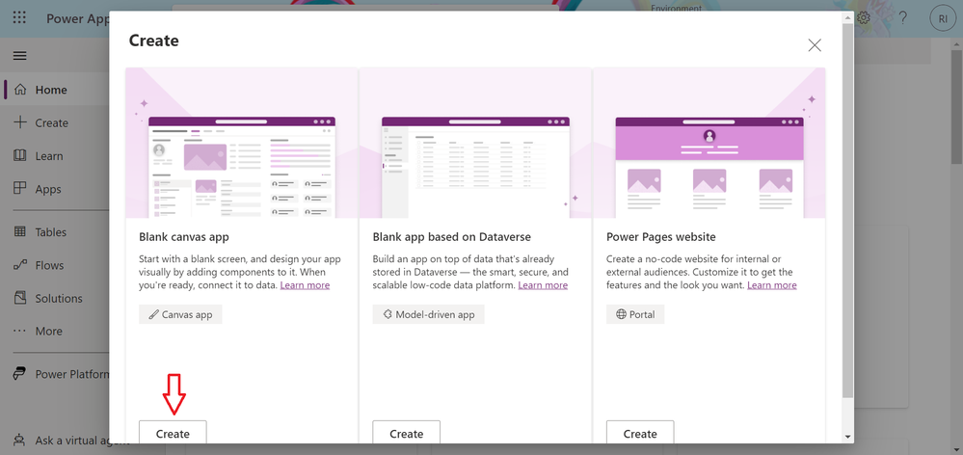Open the help question mark icon

903,17
